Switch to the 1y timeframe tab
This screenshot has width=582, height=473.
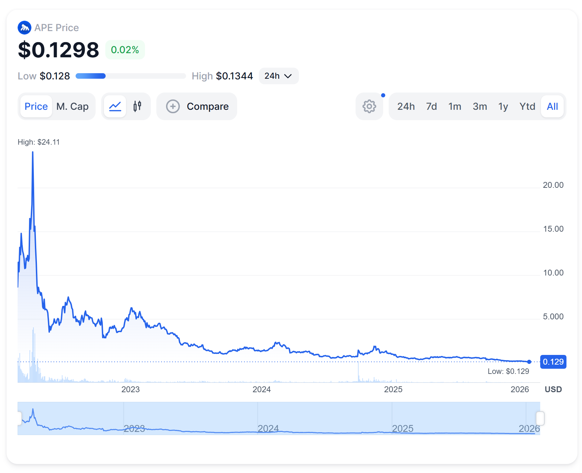(503, 106)
